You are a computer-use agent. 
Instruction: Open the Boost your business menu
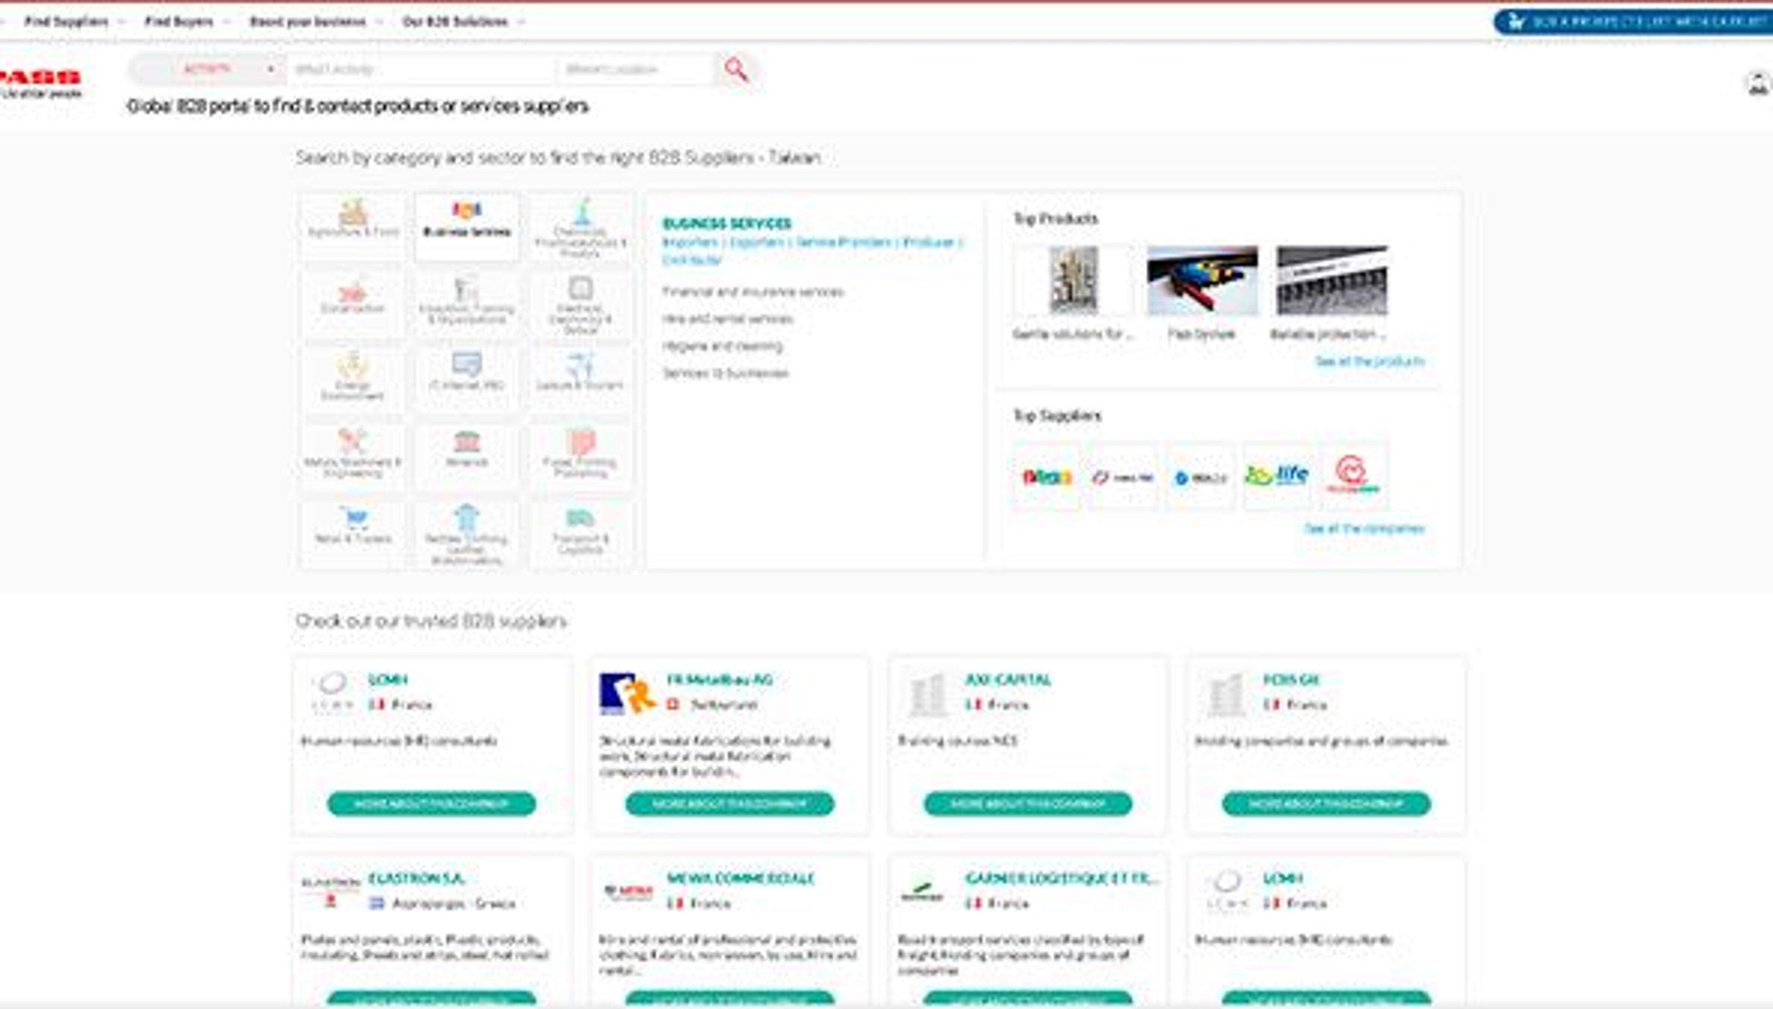click(x=307, y=21)
